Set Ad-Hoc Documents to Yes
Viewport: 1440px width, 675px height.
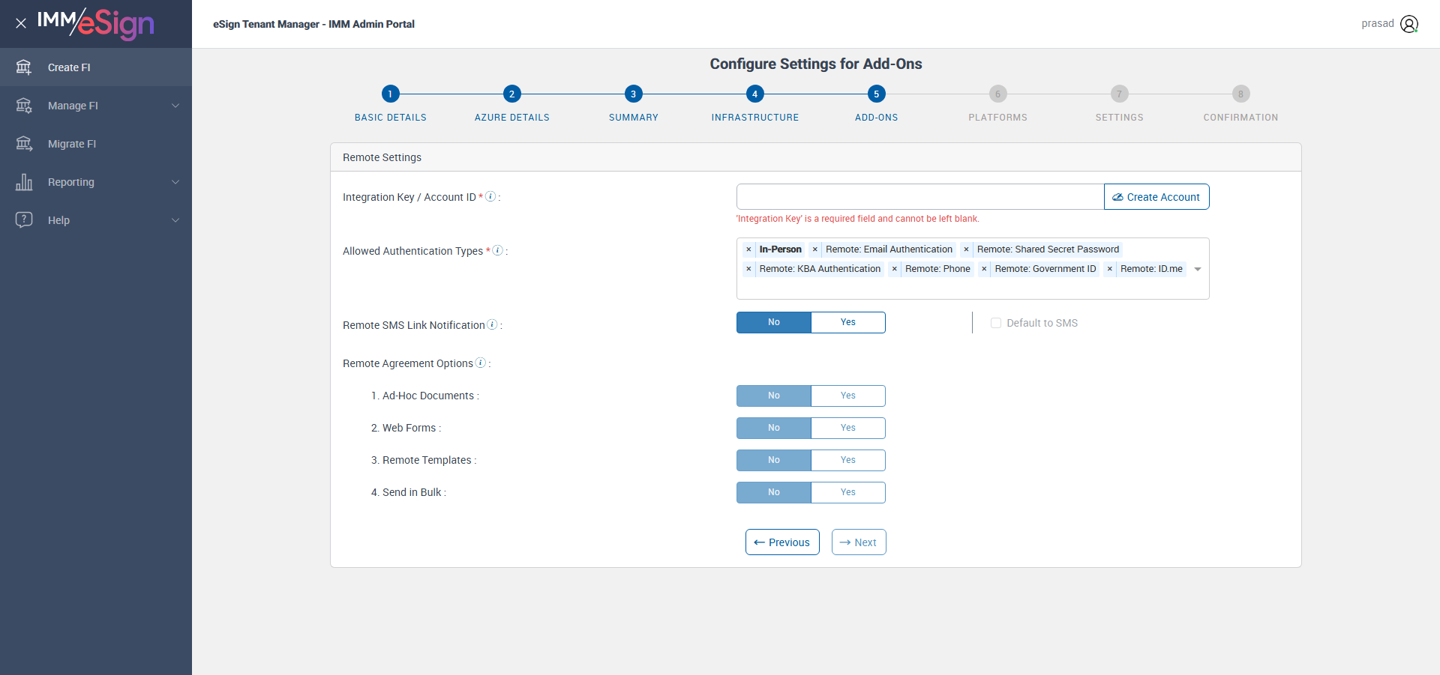pyautogui.click(x=848, y=396)
